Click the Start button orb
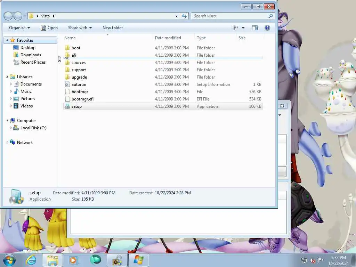The width and height of the screenshot is (356, 267). point(9,260)
